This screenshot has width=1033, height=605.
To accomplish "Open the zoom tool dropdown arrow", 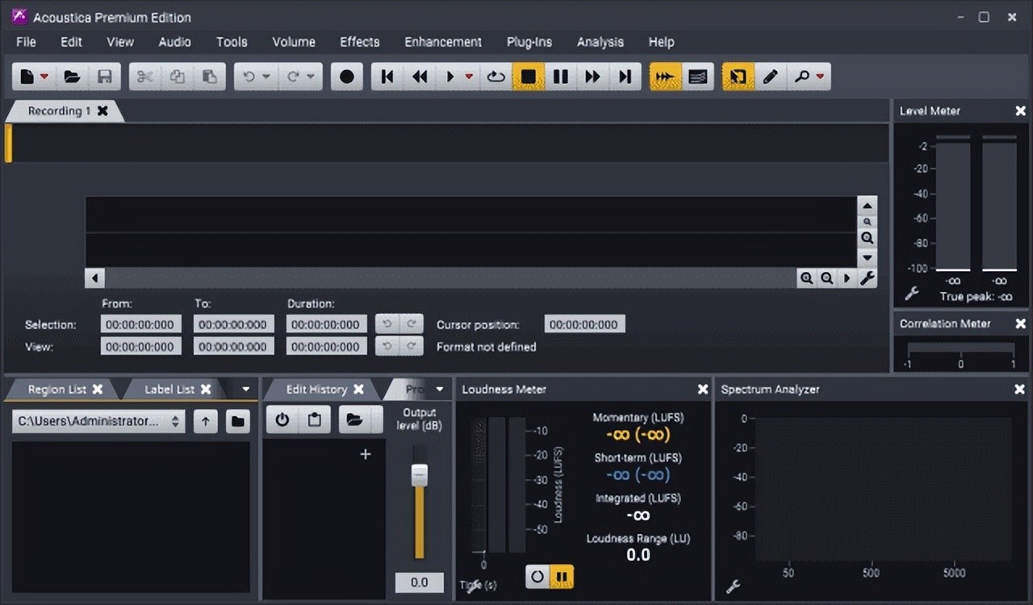I will [820, 77].
